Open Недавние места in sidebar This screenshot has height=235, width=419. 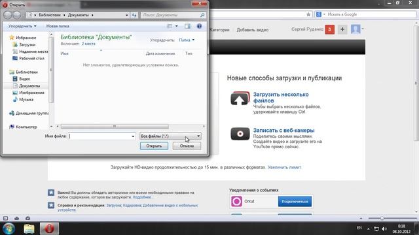tap(33, 52)
